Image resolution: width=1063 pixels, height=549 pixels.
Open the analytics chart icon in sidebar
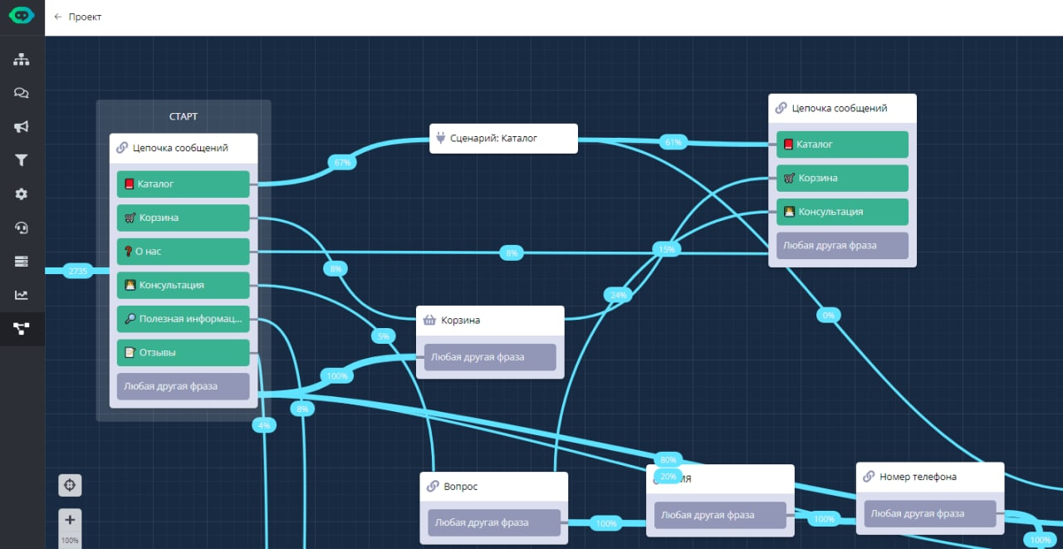(22, 295)
